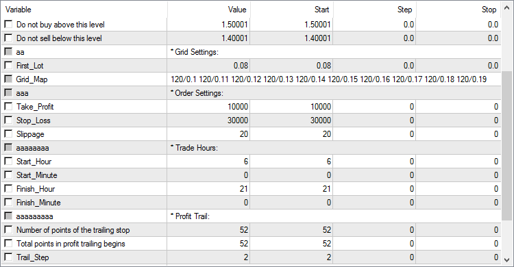Check the Stop_Loss variable box
The image size is (514, 267).
tap(8, 120)
